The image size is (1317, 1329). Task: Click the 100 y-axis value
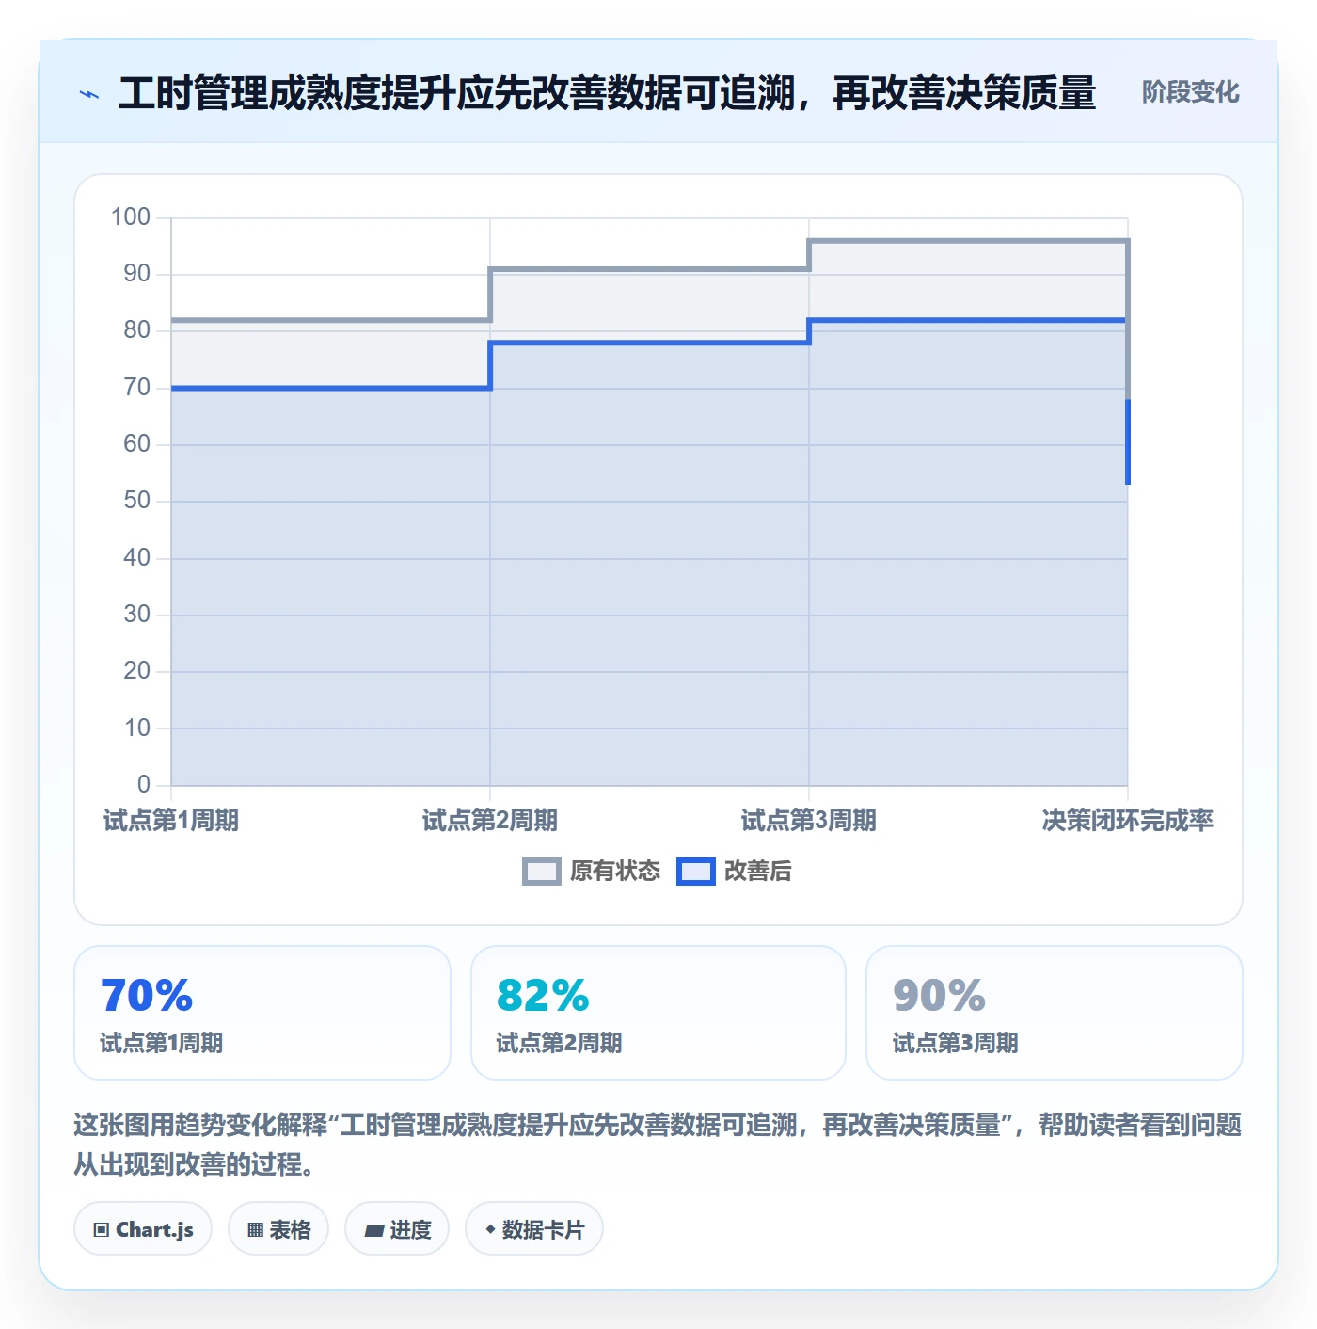tap(131, 216)
